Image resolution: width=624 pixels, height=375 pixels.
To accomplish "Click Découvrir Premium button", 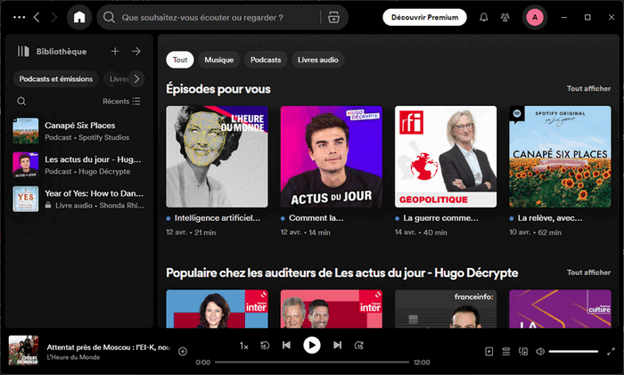I will click(x=424, y=18).
